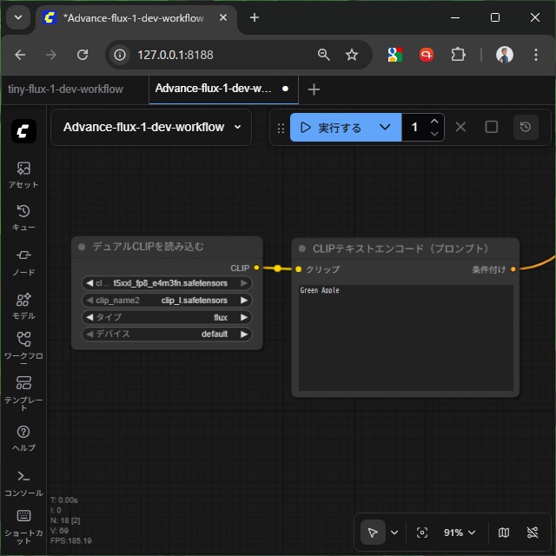556x556 pixels.
Task: Open the Models library panel
Action: [x=23, y=305]
